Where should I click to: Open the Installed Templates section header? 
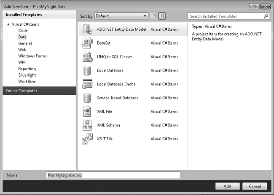pyautogui.click(x=40, y=15)
